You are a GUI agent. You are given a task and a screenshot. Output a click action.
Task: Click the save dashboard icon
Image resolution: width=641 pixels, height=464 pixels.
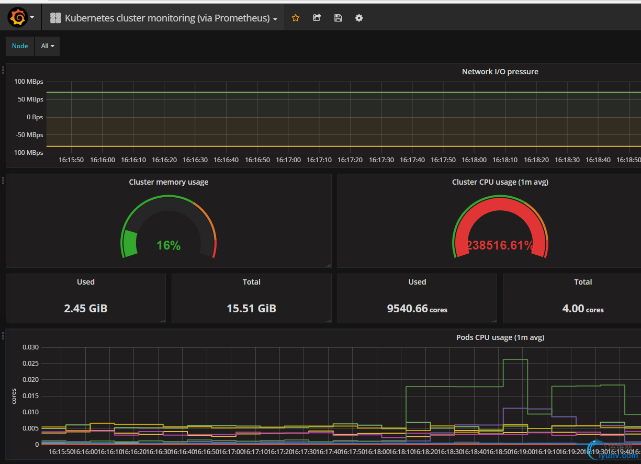(x=338, y=18)
